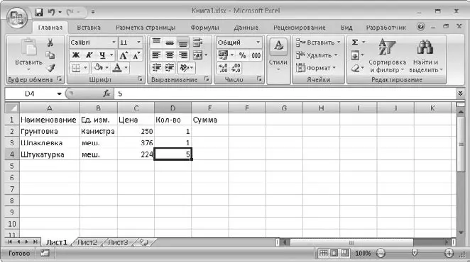Viewport: 470px width, 262px height.
Task: Open the Формулы ribbon tab
Action: click(204, 28)
